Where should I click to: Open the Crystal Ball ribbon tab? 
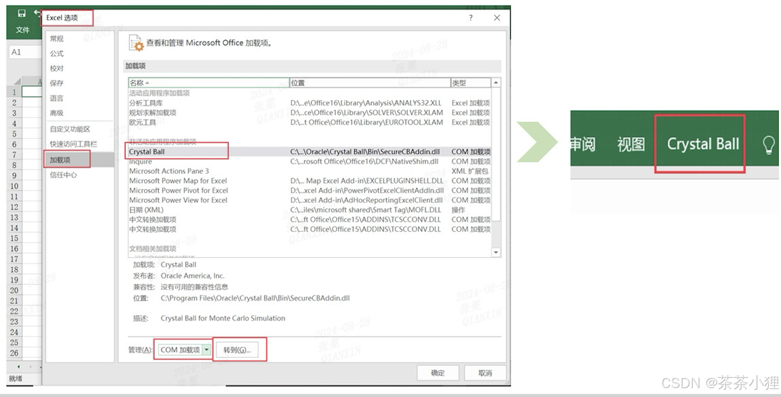click(x=703, y=144)
